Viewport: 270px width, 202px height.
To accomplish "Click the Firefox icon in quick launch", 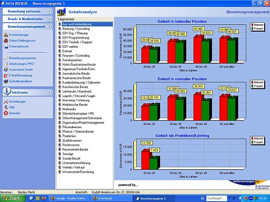I will pos(43,198).
